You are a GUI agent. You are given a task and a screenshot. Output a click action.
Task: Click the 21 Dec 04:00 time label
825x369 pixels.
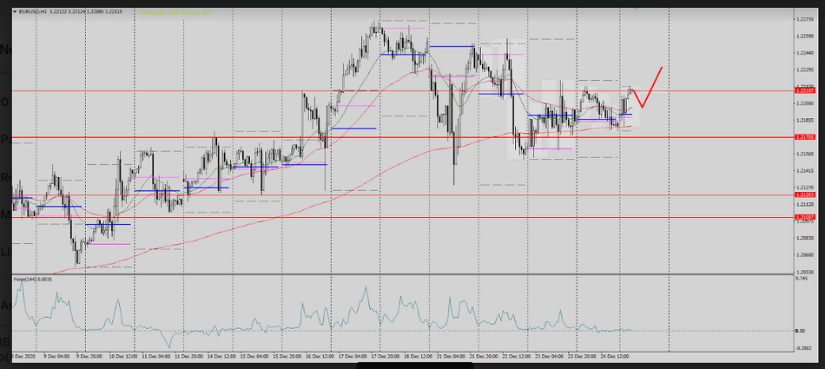coord(449,356)
